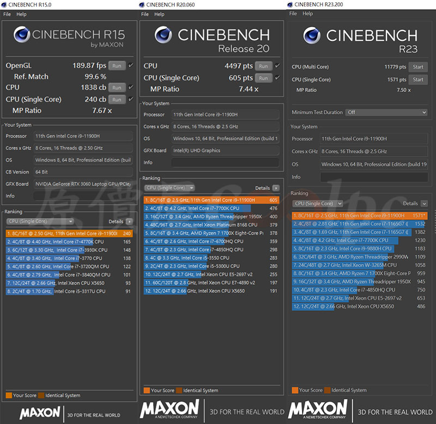Select the Core i5-3550 row in R20 ranking

[211, 258]
